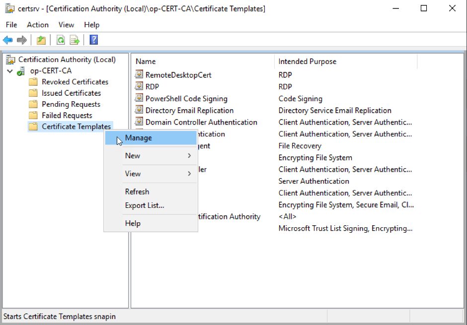Open the Action menu
Image resolution: width=467 pixels, height=325 pixels.
38,25
